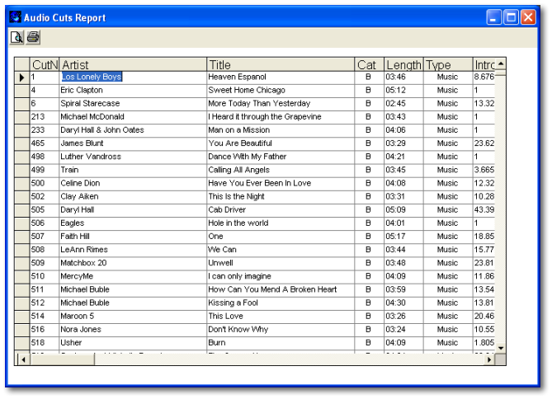Sort by the Length column header

(x=403, y=65)
